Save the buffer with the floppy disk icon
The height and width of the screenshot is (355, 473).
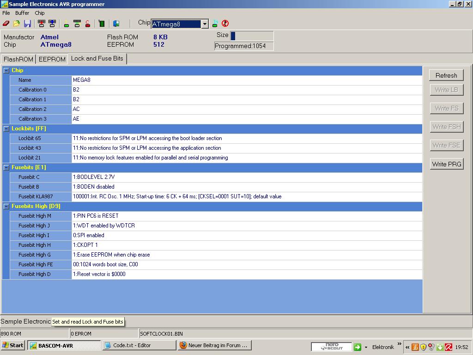click(27, 23)
